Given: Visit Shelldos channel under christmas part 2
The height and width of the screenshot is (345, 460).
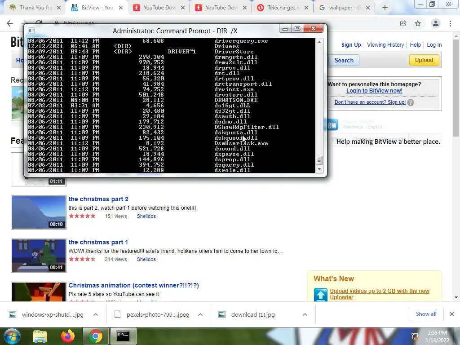Looking at the screenshot, I should pyautogui.click(x=146, y=216).
